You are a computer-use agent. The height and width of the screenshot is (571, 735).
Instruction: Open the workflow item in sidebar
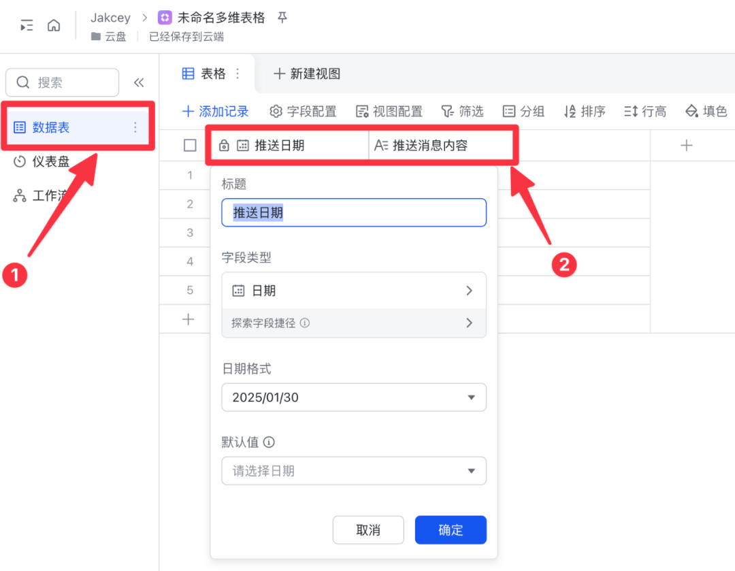[42, 195]
